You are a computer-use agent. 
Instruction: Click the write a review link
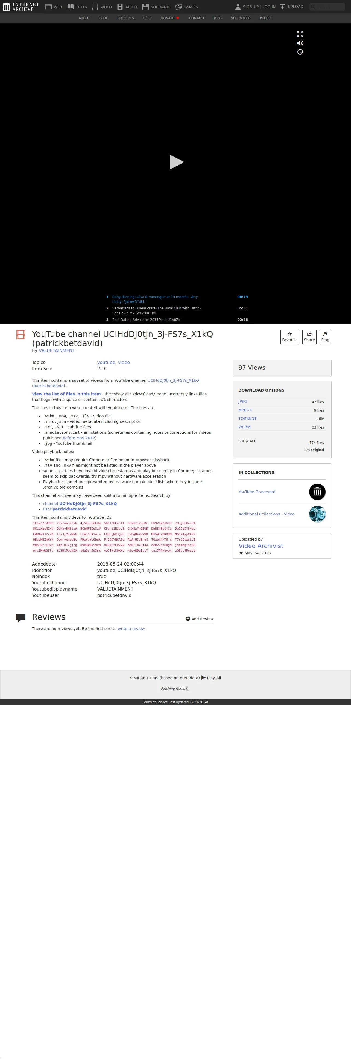click(131, 629)
